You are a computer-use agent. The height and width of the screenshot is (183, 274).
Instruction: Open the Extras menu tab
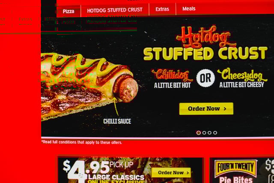coord(162,9)
